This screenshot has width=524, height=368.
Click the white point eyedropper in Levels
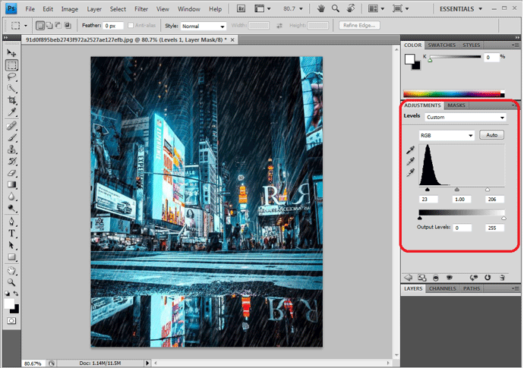[x=411, y=173]
